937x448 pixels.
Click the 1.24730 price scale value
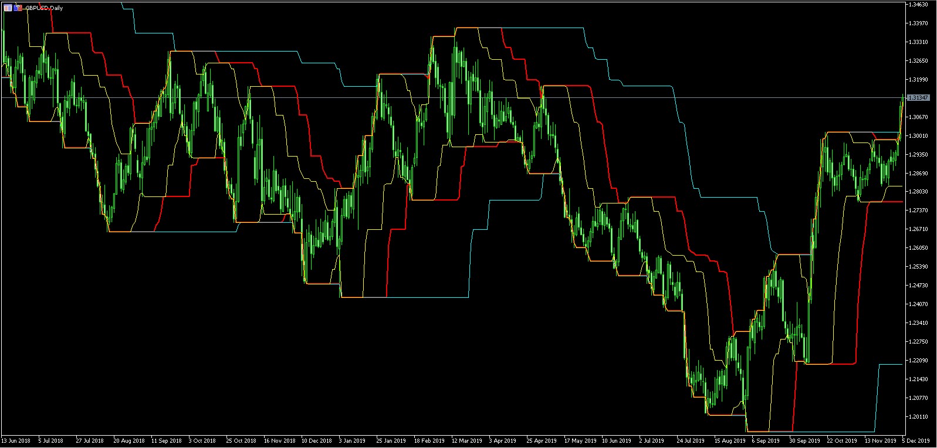918,286
